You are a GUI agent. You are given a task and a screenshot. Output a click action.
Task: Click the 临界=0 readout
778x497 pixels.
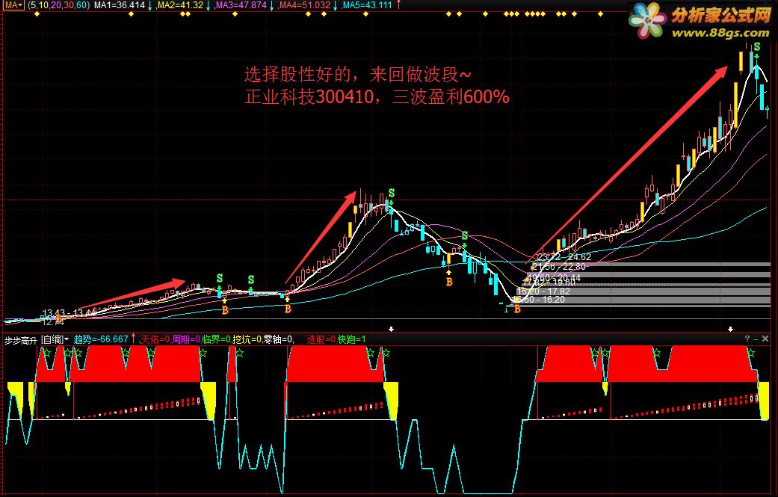216,340
